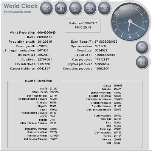Select the Computers produced value 41662364
The height and width of the screenshot is (151, 152).
tap(102, 68)
